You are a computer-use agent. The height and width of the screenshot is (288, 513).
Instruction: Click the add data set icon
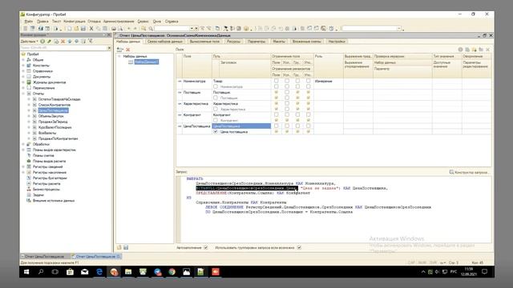[x=120, y=50]
